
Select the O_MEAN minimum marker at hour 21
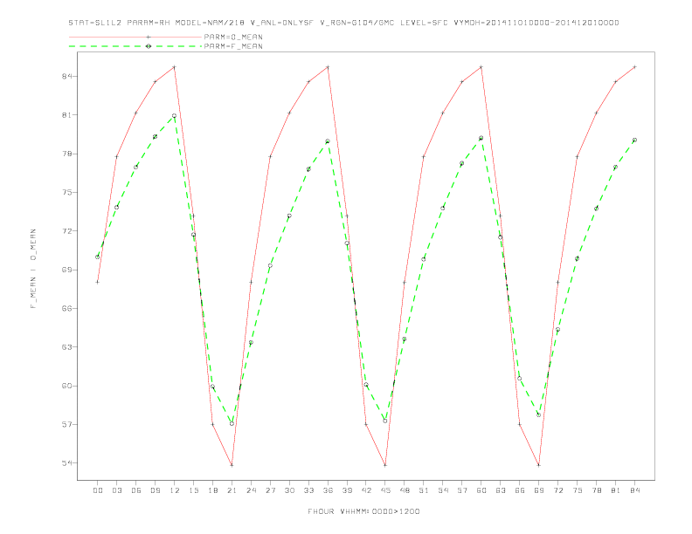click(x=232, y=465)
